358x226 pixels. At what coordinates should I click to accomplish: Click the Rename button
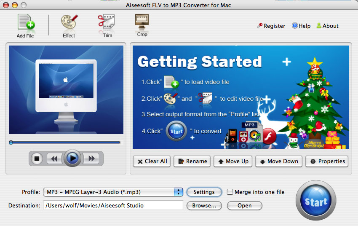(192, 161)
